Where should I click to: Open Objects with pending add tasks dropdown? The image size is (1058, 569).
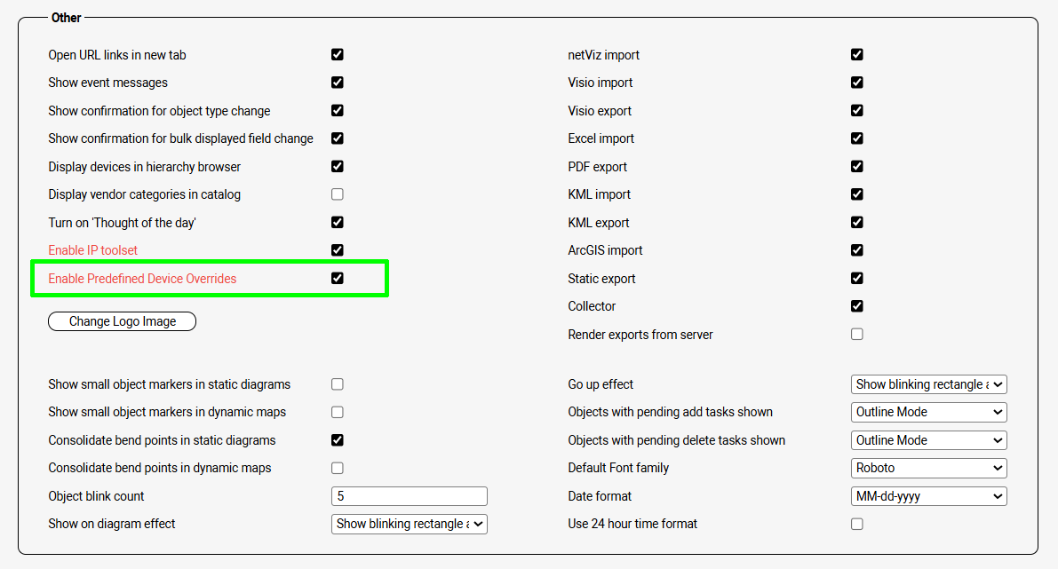[x=928, y=412]
